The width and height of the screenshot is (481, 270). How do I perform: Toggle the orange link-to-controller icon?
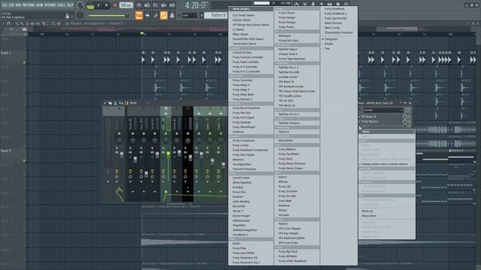click(x=164, y=15)
